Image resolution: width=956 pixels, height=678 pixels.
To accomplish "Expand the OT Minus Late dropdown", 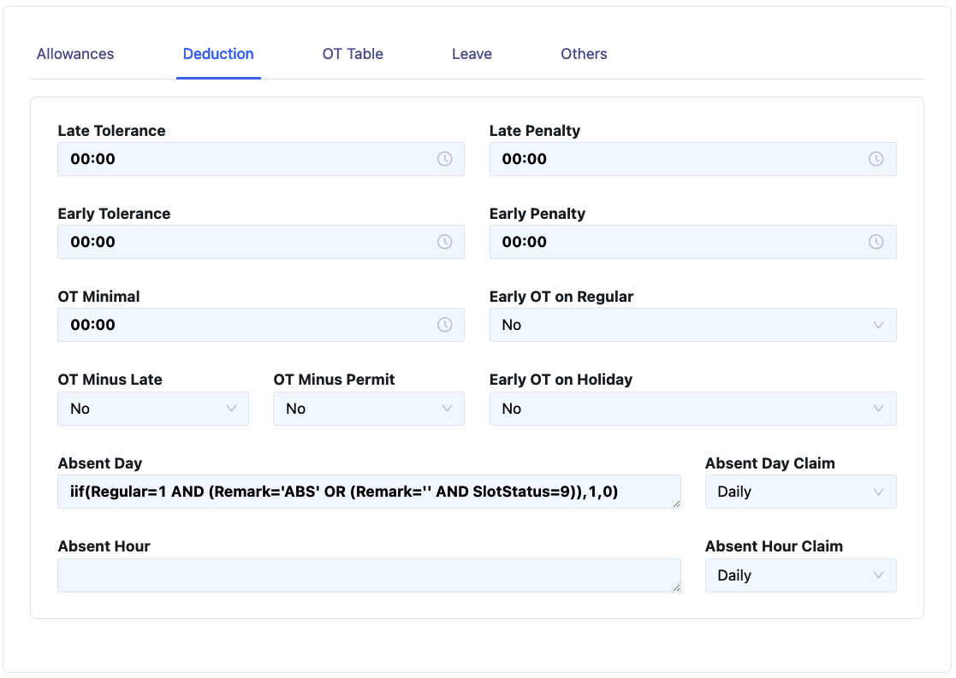I will (153, 409).
